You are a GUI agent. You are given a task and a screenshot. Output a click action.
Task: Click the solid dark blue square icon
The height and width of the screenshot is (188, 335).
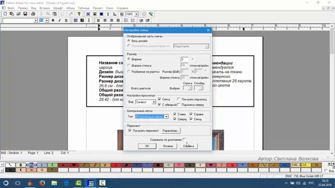click(101, 14)
